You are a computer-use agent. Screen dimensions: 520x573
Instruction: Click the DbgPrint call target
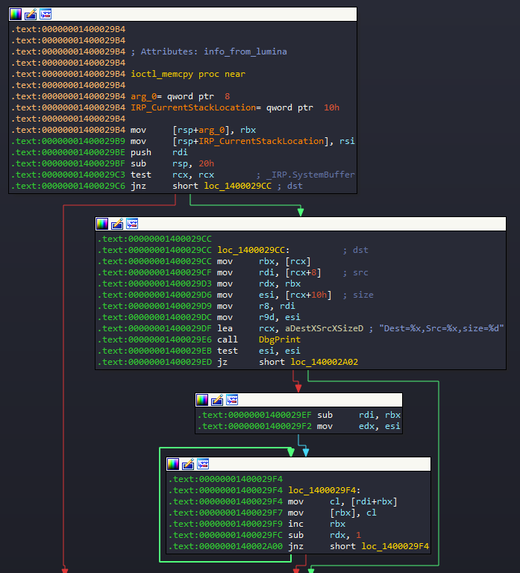[280, 339]
